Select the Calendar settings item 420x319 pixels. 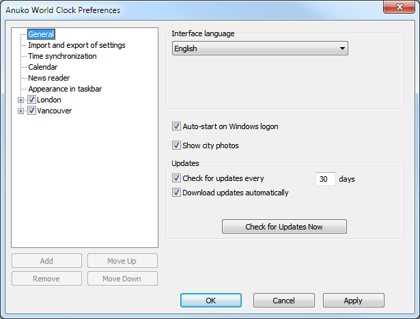point(42,67)
